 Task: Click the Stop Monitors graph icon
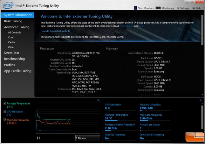135,8
